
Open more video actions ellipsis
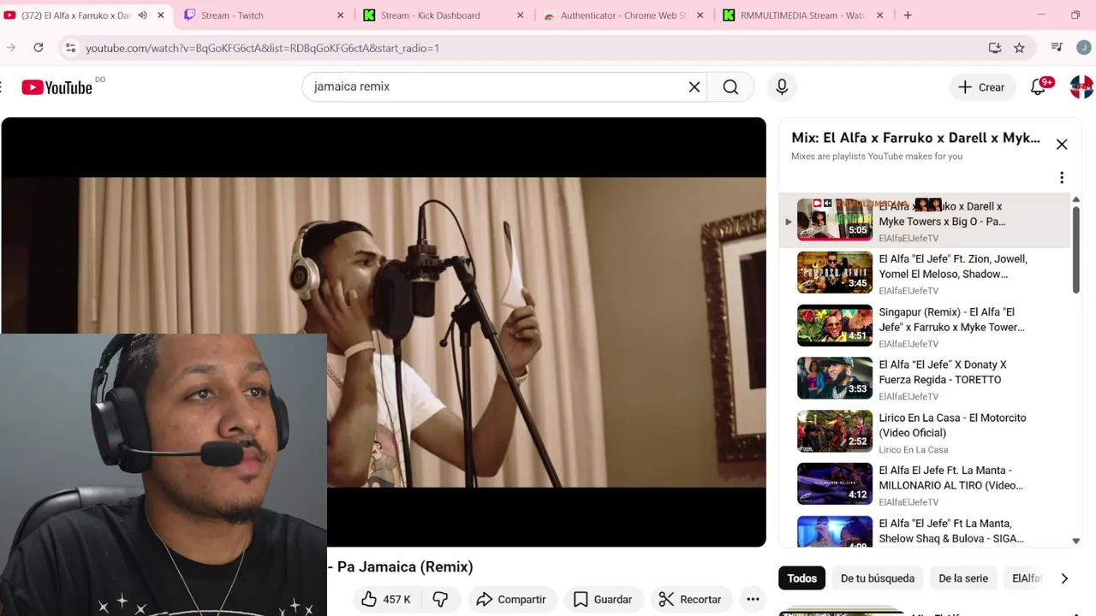753,599
